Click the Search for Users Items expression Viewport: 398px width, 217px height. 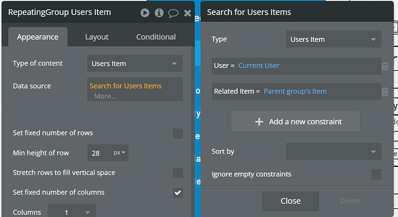pyautogui.click(x=126, y=86)
